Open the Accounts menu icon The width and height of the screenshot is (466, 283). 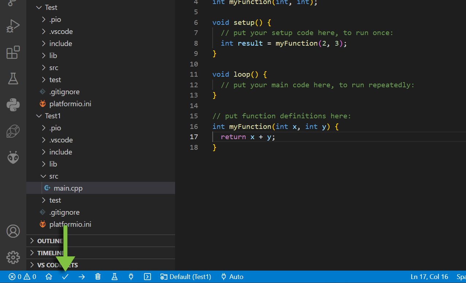(13, 231)
